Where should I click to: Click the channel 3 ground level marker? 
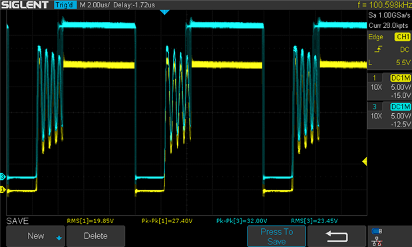coord(3,176)
